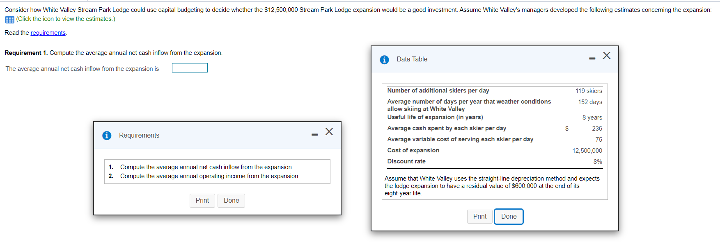The image size is (720, 242).
Task: Click requirement 1 about net cash inflow in dialog
Action: pos(206,167)
